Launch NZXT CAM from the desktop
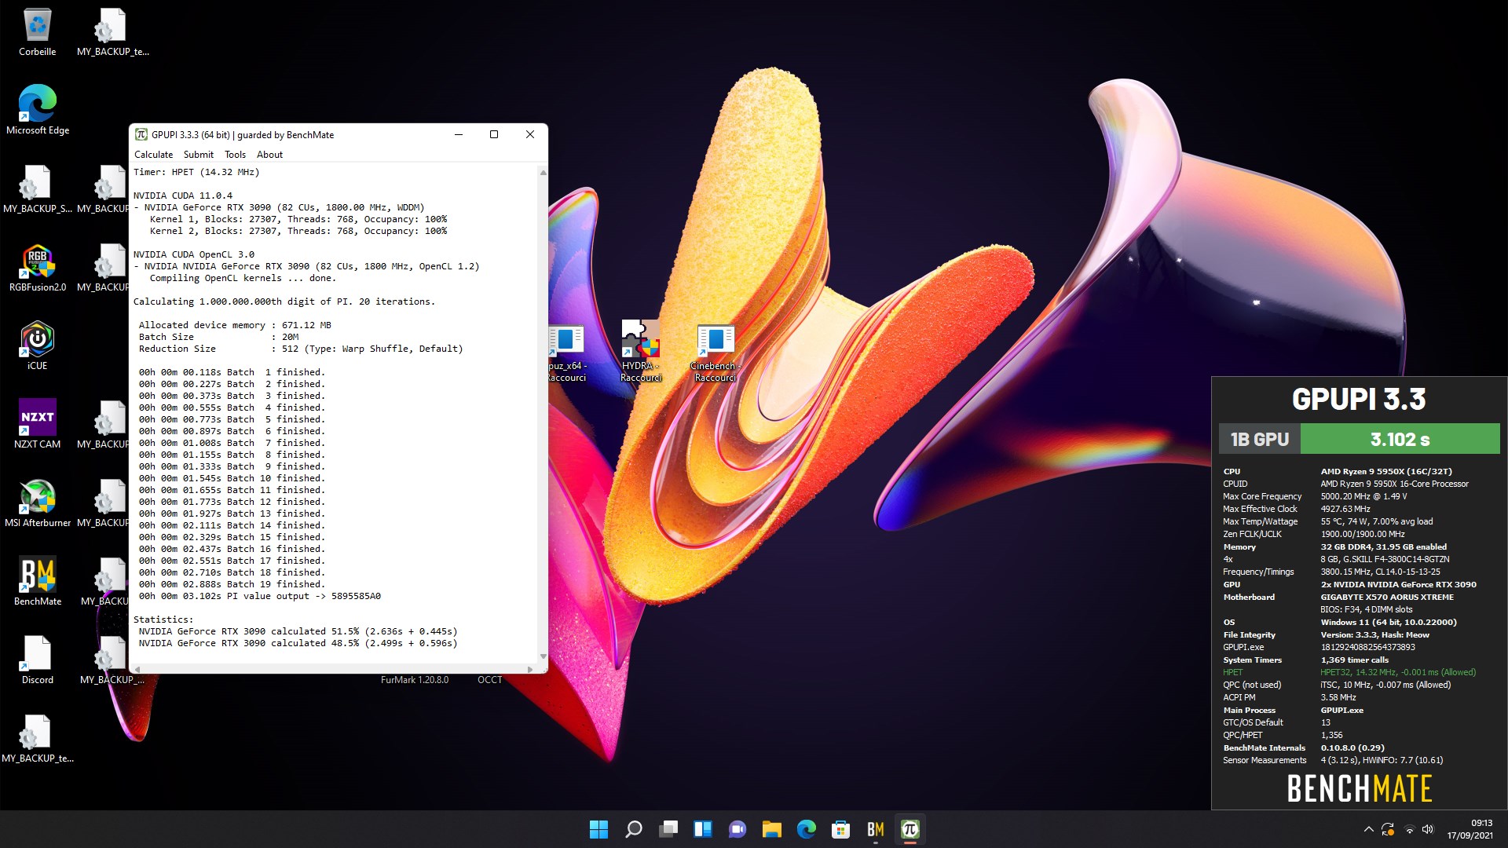The image size is (1508, 848). 38,425
